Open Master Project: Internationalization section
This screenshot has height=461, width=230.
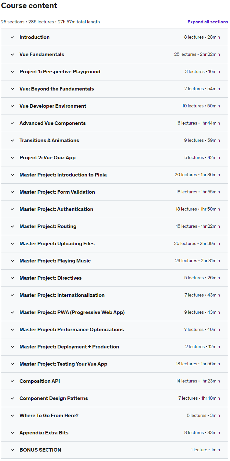[62, 295]
